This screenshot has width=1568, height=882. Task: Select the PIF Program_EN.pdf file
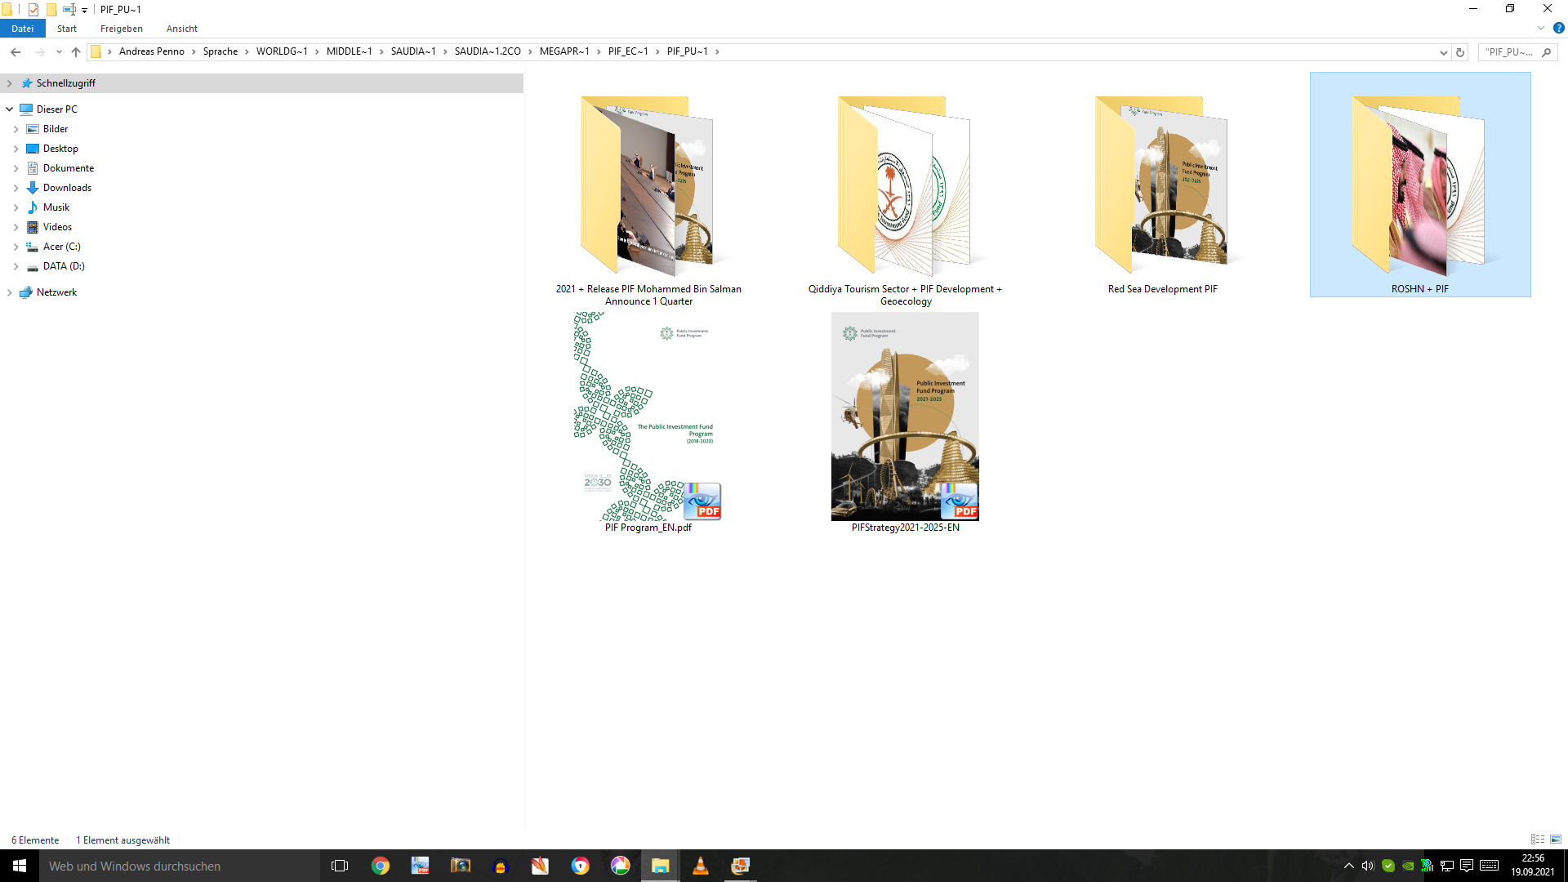[648, 423]
